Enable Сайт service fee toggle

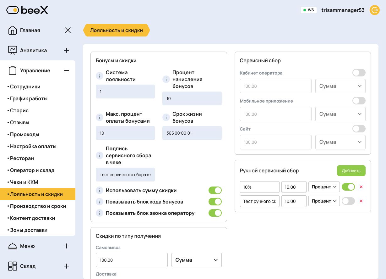(x=359, y=129)
